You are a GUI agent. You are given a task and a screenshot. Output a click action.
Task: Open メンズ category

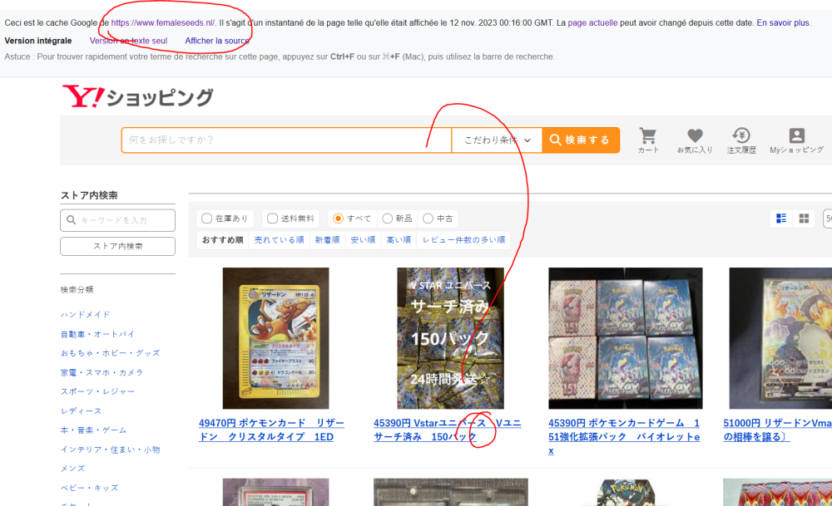(72, 469)
